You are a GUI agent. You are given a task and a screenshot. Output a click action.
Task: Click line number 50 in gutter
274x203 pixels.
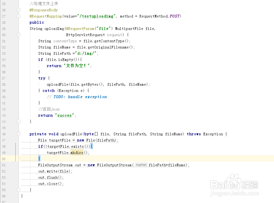pos(4,159)
